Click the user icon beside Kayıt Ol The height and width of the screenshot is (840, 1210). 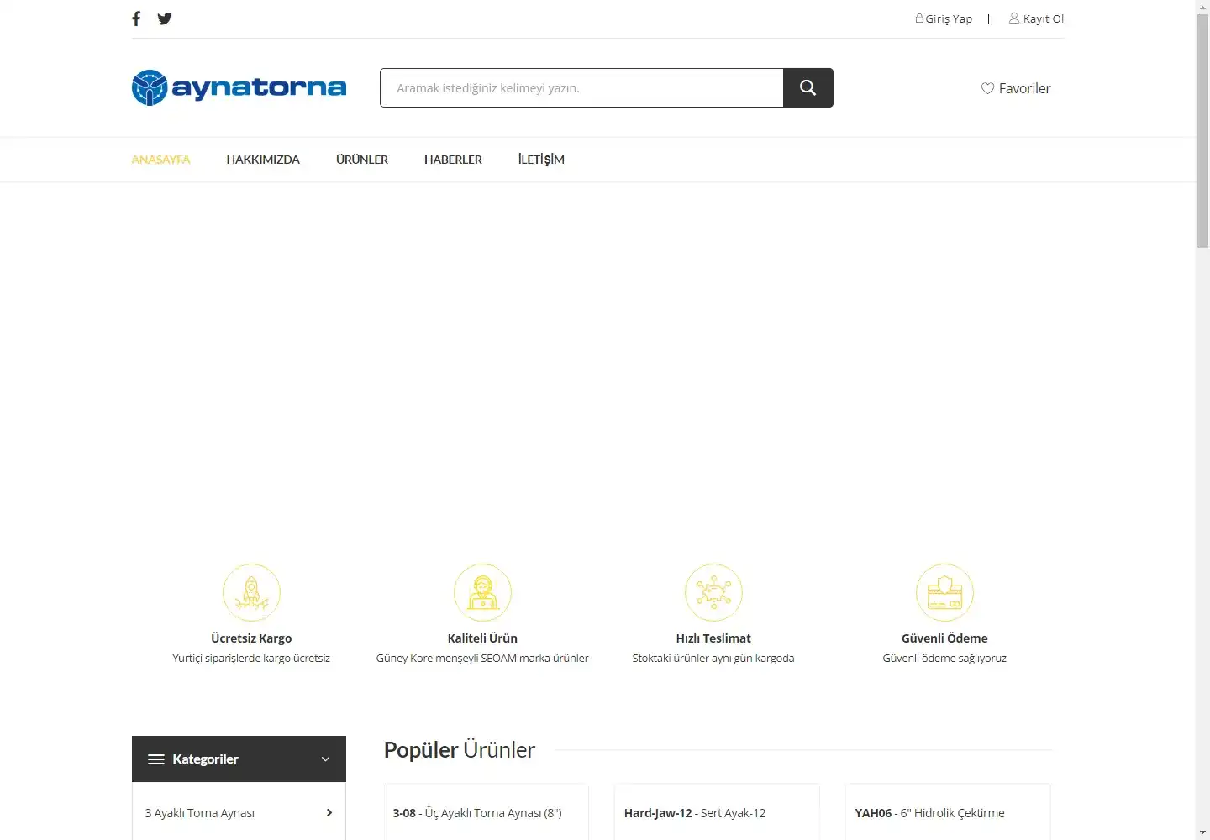[1014, 18]
